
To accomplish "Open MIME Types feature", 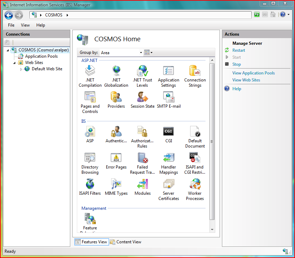I will tap(116, 187).
